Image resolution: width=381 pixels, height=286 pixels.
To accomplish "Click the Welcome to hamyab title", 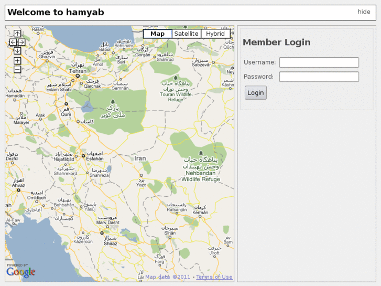I will 56,12.
